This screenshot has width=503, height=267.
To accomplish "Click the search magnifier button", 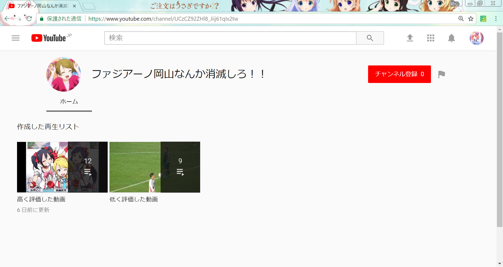I will [370, 38].
